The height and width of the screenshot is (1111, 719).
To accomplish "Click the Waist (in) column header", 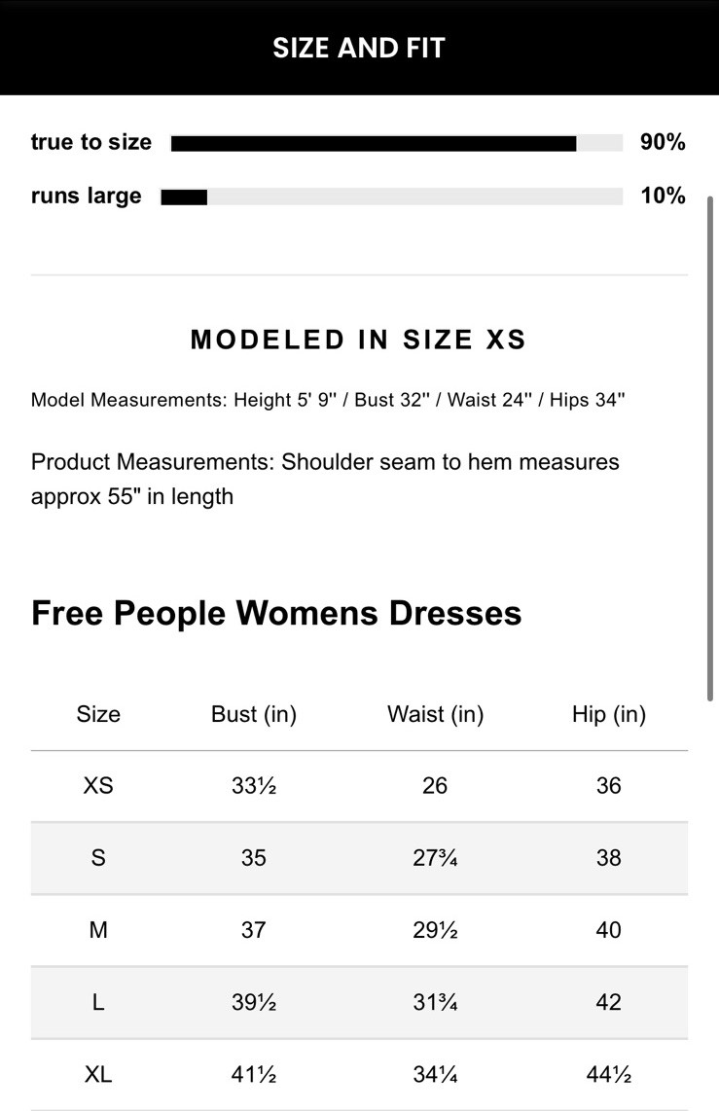I will tap(435, 714).
